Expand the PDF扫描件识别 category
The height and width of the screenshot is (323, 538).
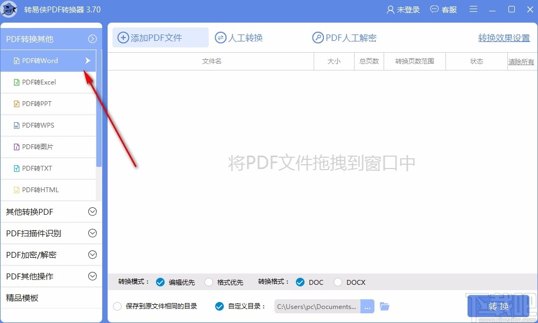(x=51, y=233)
